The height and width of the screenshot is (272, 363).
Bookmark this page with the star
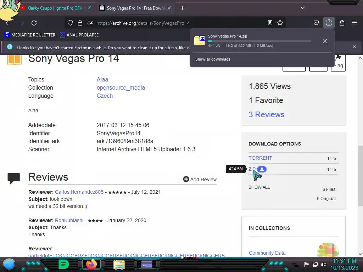click(x=280, y=23)
